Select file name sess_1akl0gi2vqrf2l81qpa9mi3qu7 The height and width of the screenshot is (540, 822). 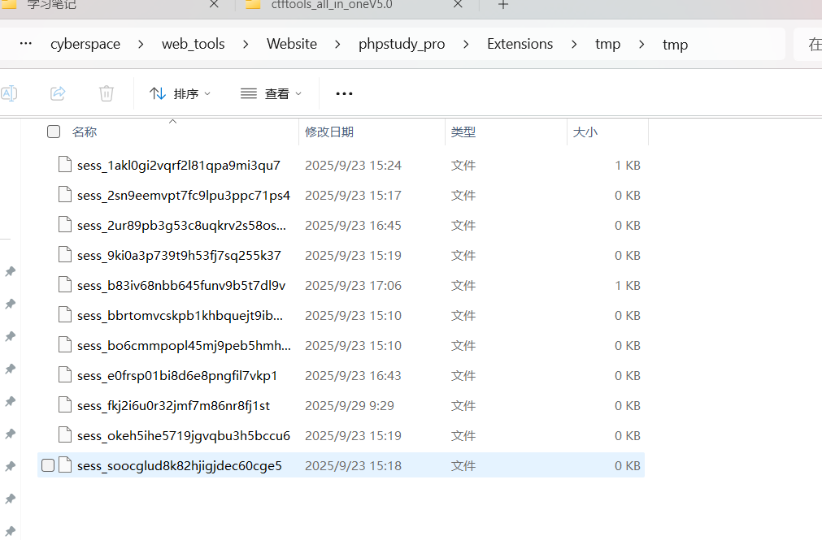[179, 166]
